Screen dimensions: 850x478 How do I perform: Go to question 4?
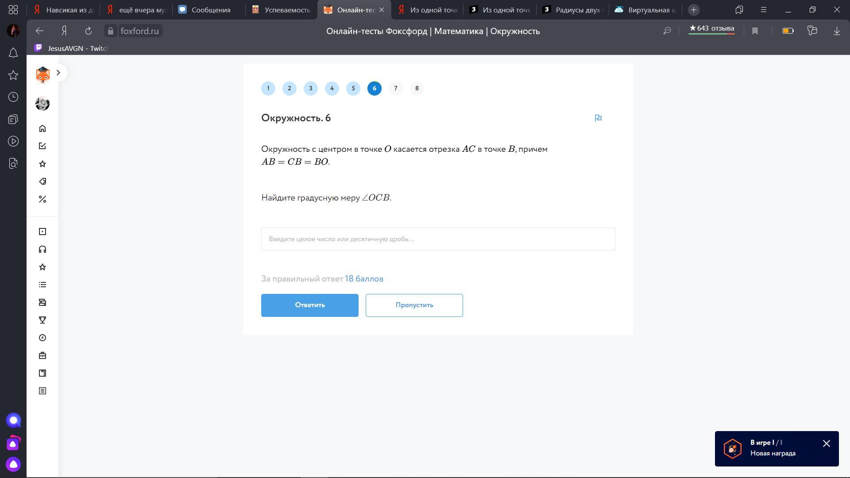[x=332, y=89]
